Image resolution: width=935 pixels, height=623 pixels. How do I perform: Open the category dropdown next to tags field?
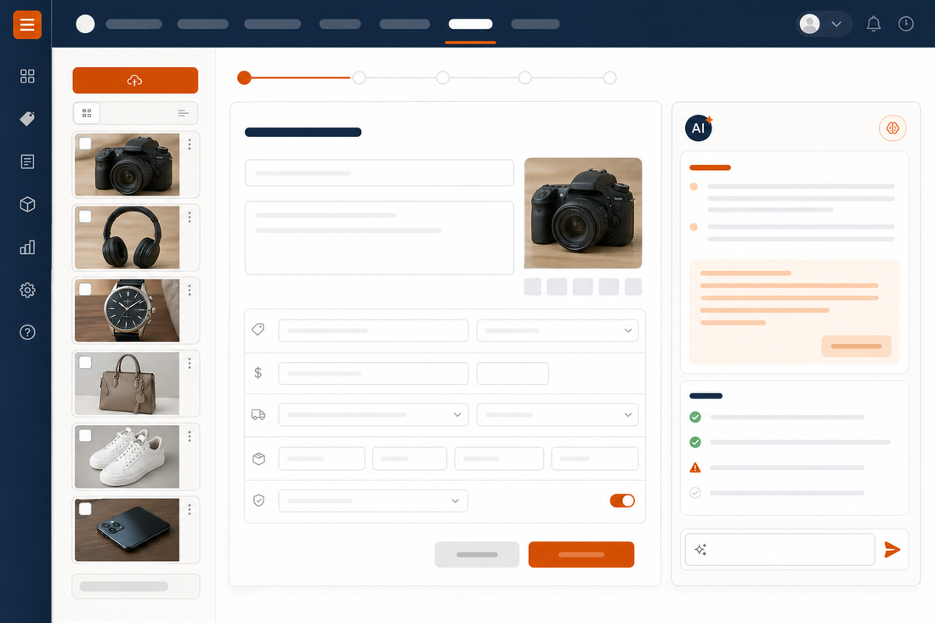557,330
